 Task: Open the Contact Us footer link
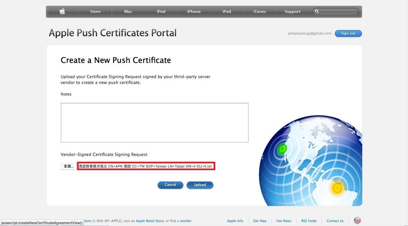coord(335,221)
